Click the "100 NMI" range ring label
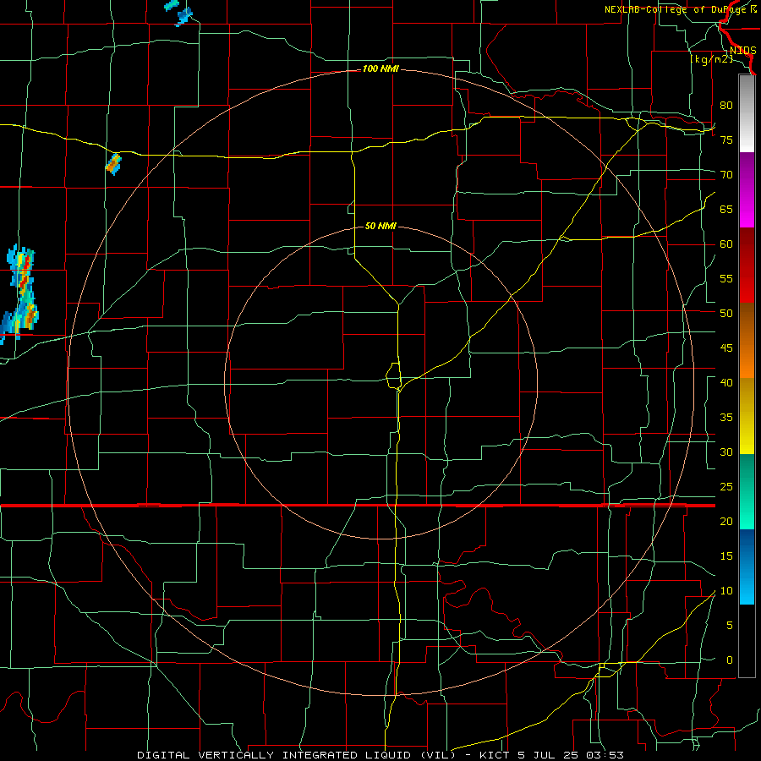The height and width of the screenshot is (761, 761). coord(380,69)
